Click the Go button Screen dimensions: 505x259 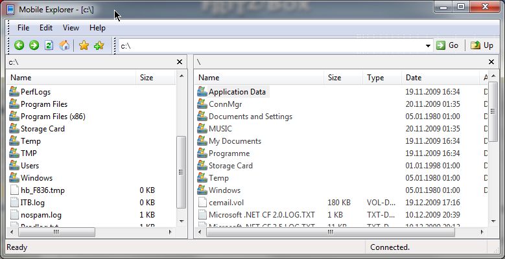447,45
